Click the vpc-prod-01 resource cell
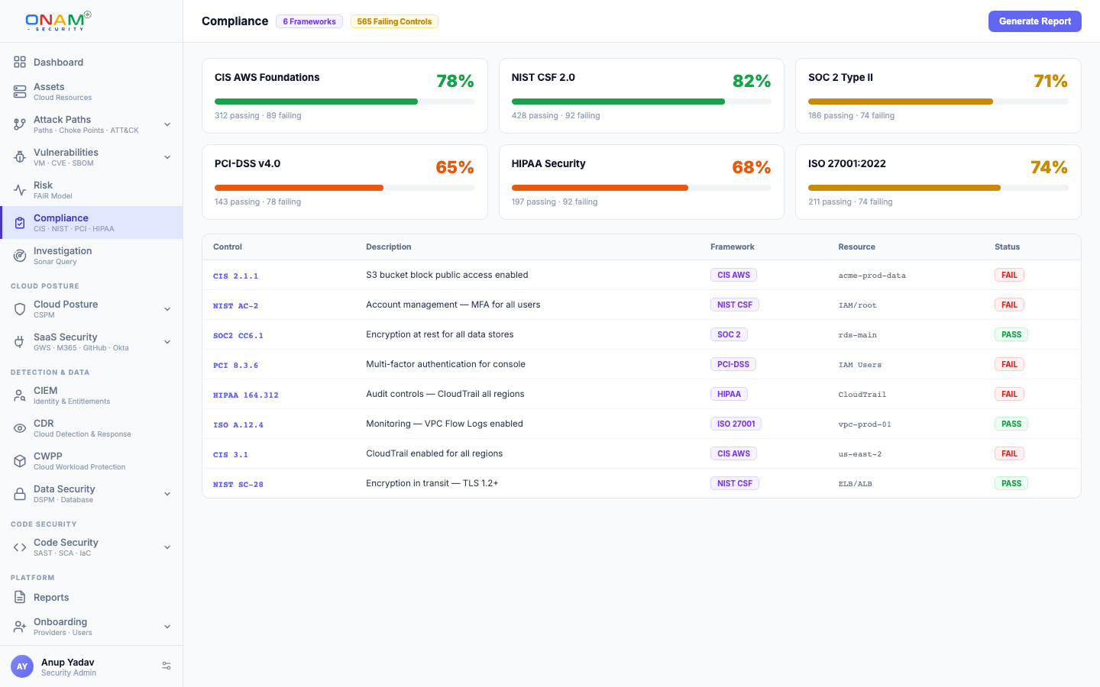The height and width of the screenshot is (687, 1100). [865, 424]
